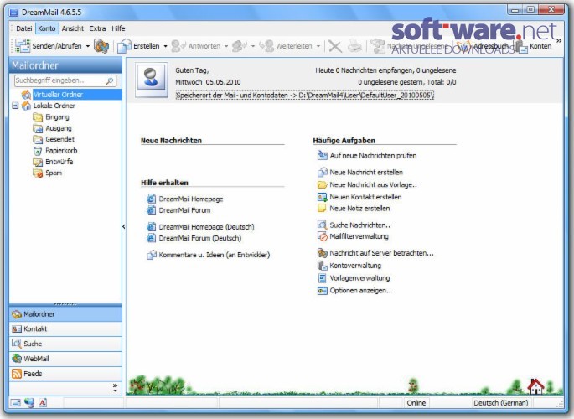574x419 pixels.
Task: Open the Spam folder
Action: (x=54, y=173)
